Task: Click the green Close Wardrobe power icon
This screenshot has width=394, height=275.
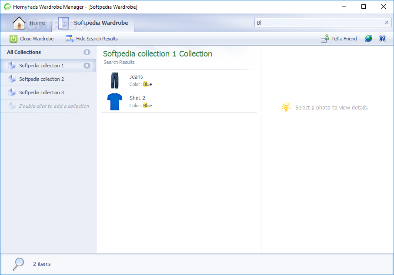Action: (13, 39)
